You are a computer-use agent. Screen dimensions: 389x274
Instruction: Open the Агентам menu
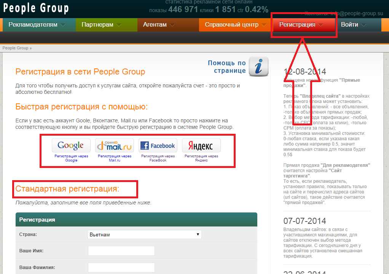point(168,25)
